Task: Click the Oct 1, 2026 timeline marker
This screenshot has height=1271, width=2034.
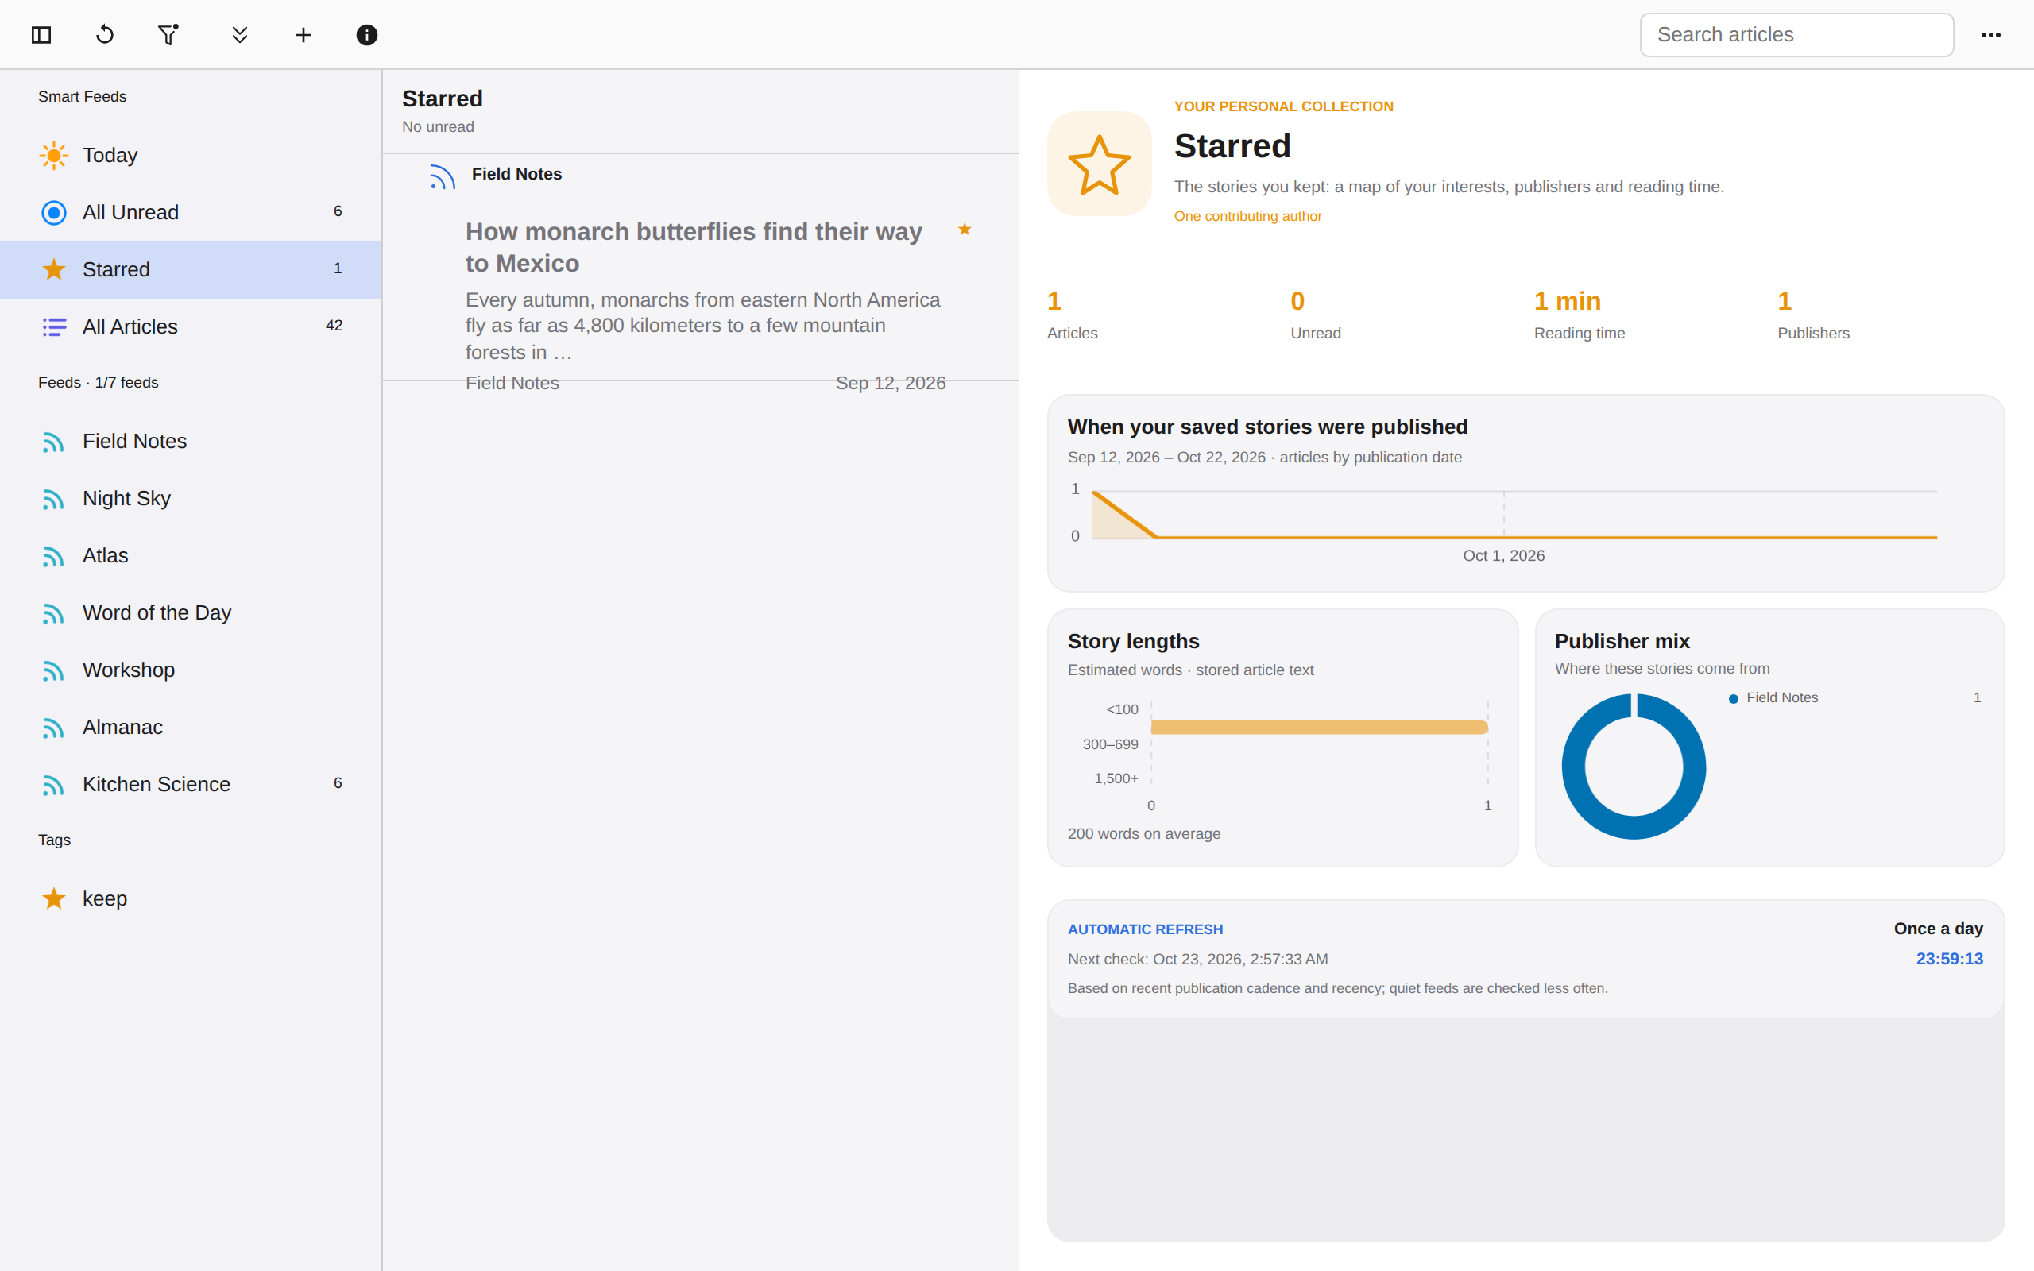Action: pos(1503,555)
